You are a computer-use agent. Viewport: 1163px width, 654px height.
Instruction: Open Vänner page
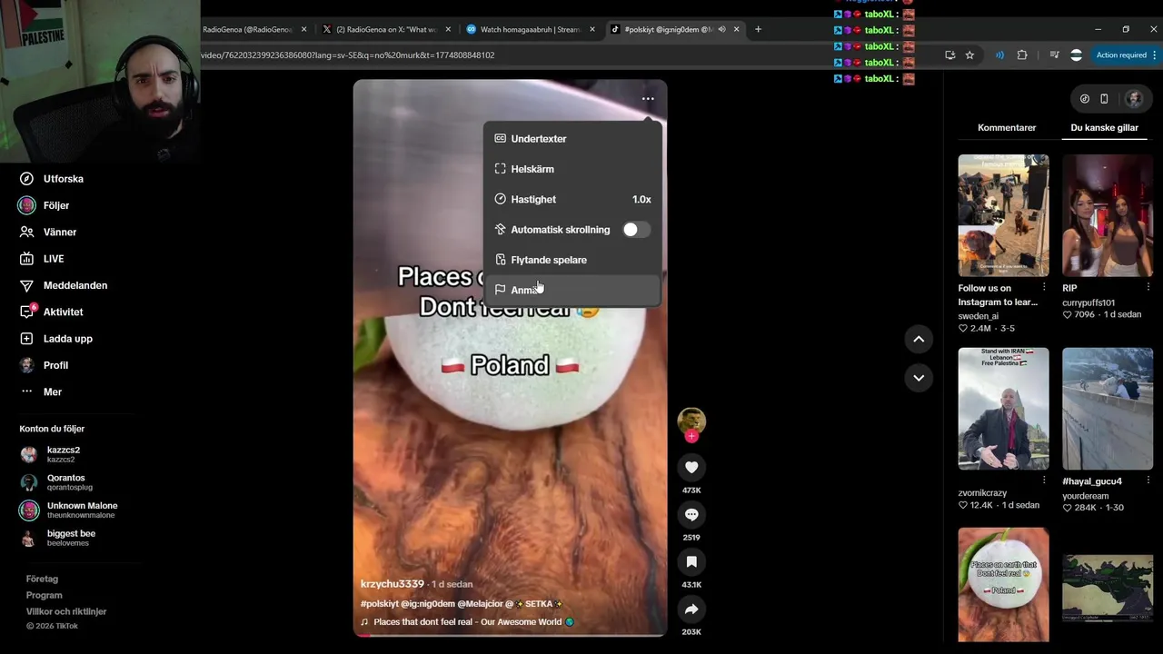coord(48,232)
